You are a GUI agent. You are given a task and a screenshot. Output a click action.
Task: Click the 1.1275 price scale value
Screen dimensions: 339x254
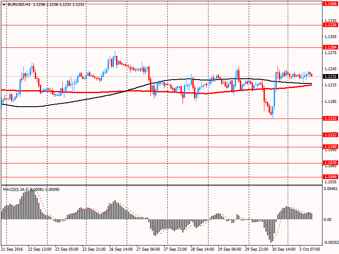tap(331, 52)
